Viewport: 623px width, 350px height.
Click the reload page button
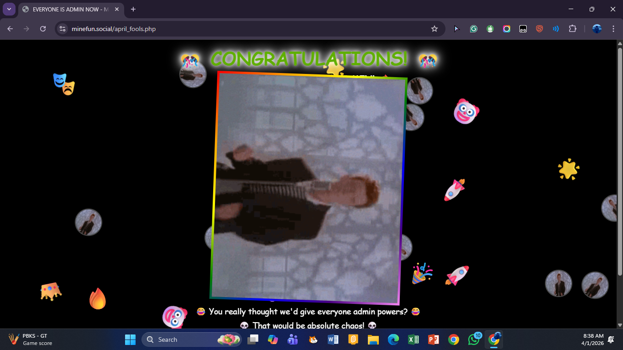point(43,29)
